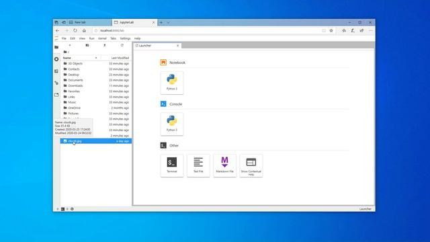Open a new browser tab with plus
This screenshot has height=242, width=430.
(x=161, y=22)
